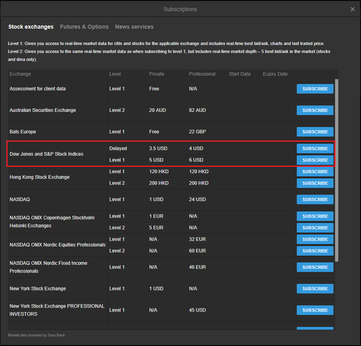Select Dow Jones and S&P Stock Indices name
This screenshot has width=361, height=346.
(46, 154)
